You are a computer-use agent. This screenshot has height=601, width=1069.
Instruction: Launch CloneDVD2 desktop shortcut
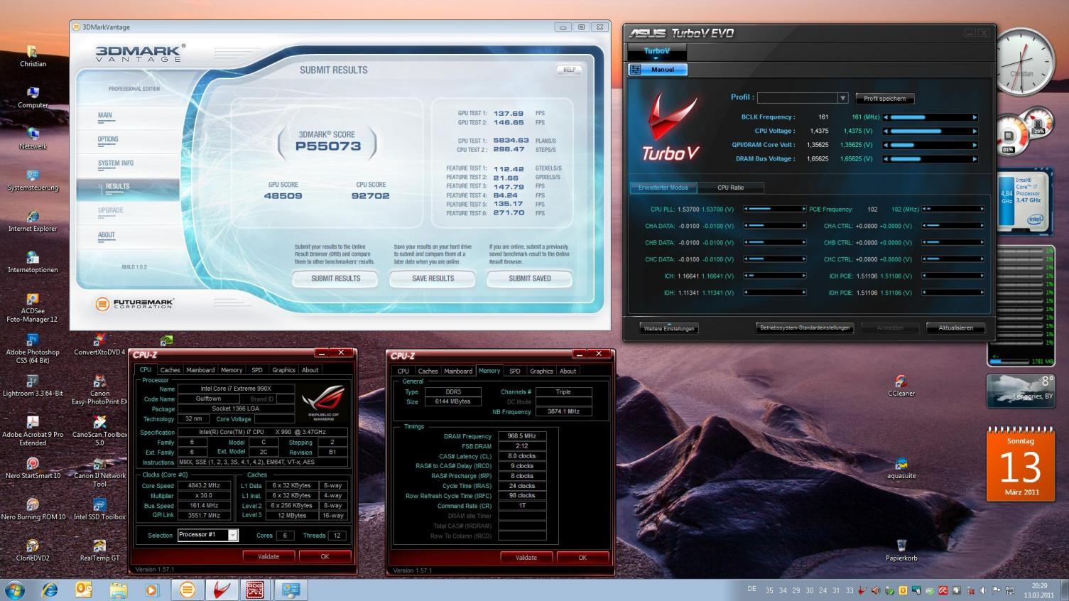[x=33, y=551]
